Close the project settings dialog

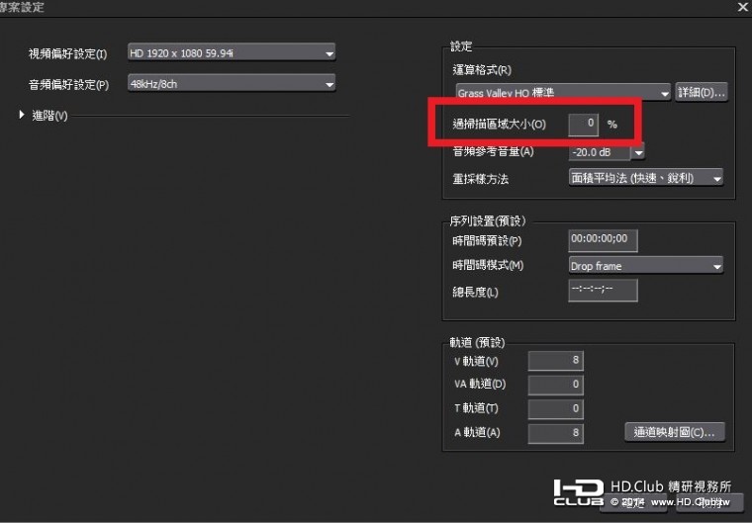[743, 7]
